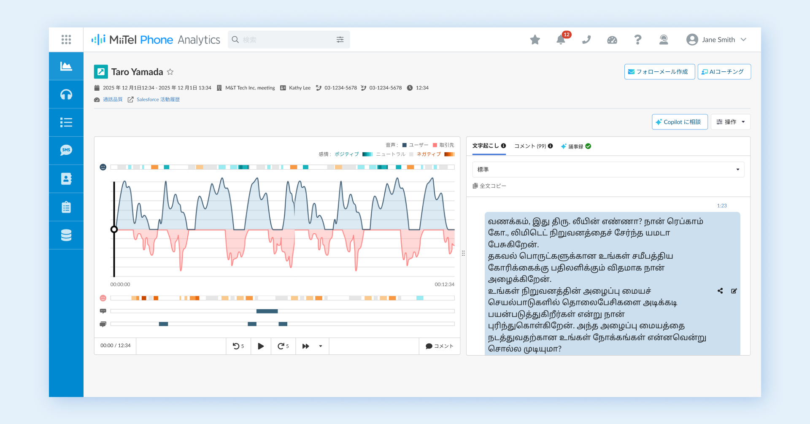Open the SMS chat sidebar icon
Viewport: 810px width, 424px height.
(66, 151)
